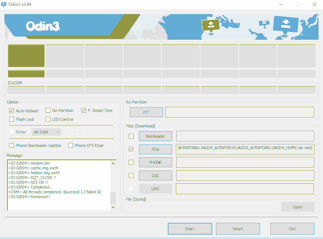323x239 pixels.
Task: Check the CSC file checkbox
Action: pos(131,176)
